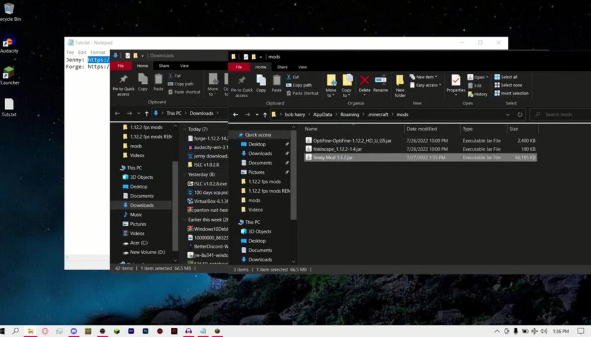Image resolution: width=591 pixels, height=337 pixels.
Task: Click Notepad's horizontal scrollbar
Action: (88, 257)
